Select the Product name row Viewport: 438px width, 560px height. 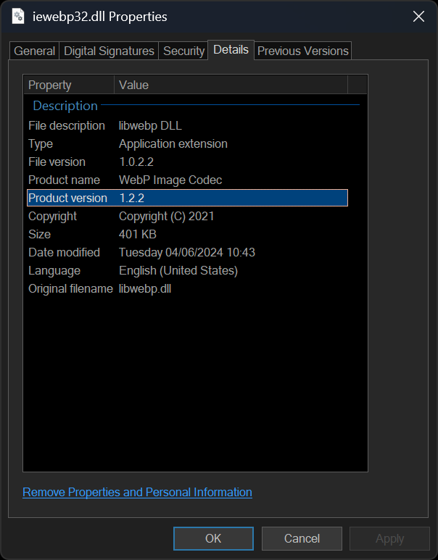coord(64,180)
